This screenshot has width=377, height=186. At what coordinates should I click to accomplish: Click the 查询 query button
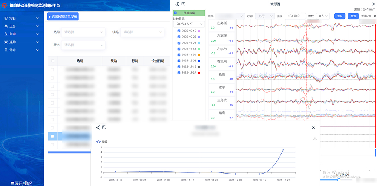[340, 16]
